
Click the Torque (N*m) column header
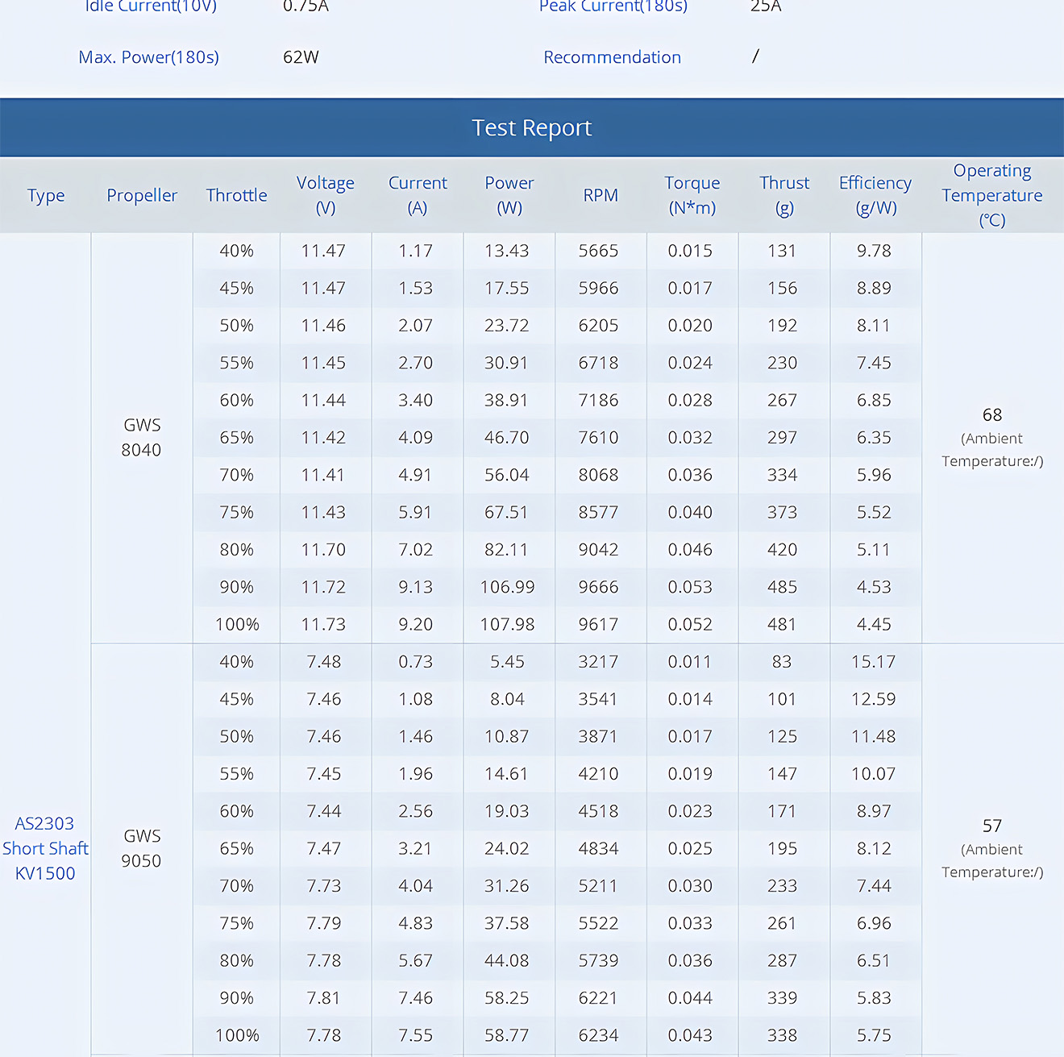point(692,195)
